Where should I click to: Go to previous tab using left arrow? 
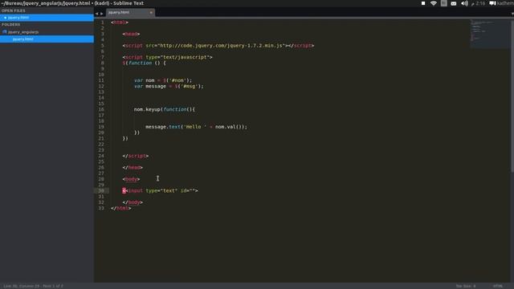(96, 14)
